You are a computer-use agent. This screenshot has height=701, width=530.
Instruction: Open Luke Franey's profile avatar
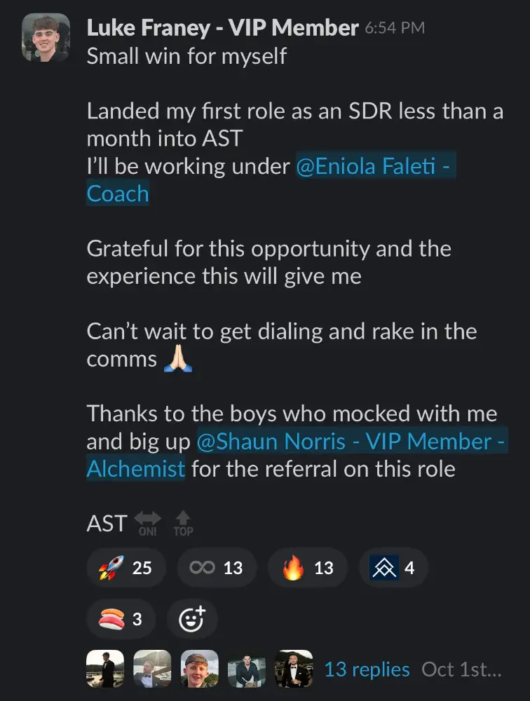(x=46, y=37)
